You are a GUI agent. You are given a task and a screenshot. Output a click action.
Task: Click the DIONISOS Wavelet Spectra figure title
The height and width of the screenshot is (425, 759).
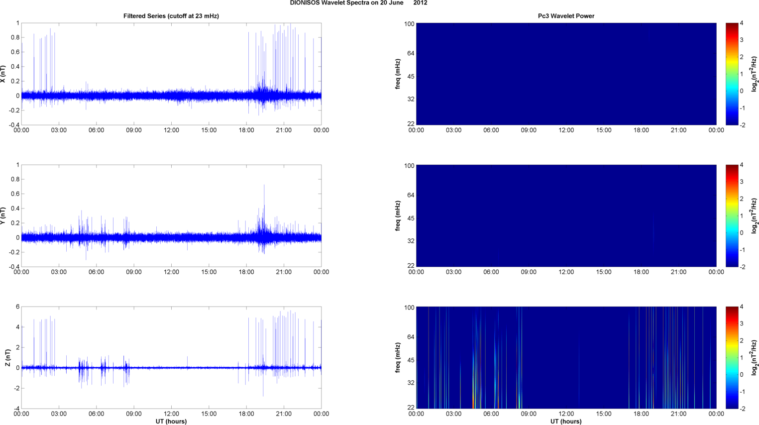coord(358,3)
